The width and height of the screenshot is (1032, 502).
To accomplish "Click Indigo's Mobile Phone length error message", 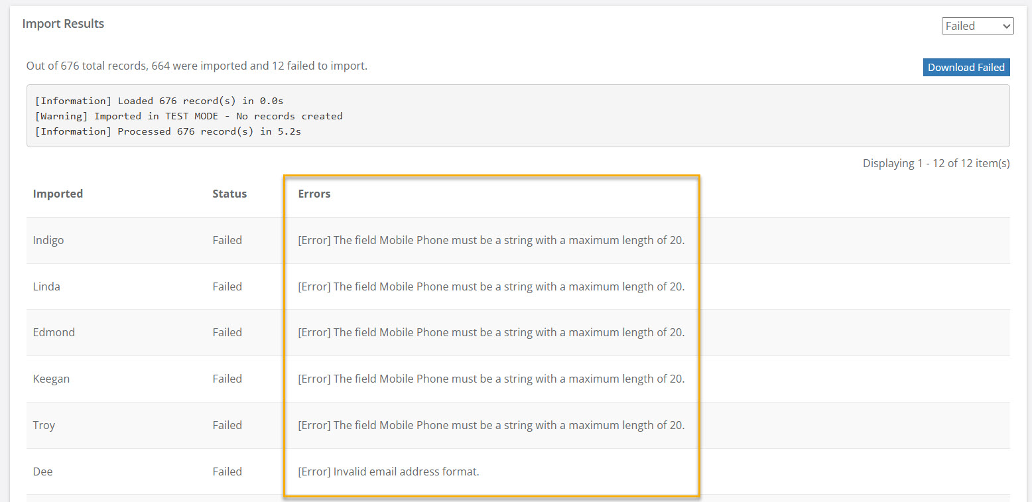I will (x=491, y=240).
